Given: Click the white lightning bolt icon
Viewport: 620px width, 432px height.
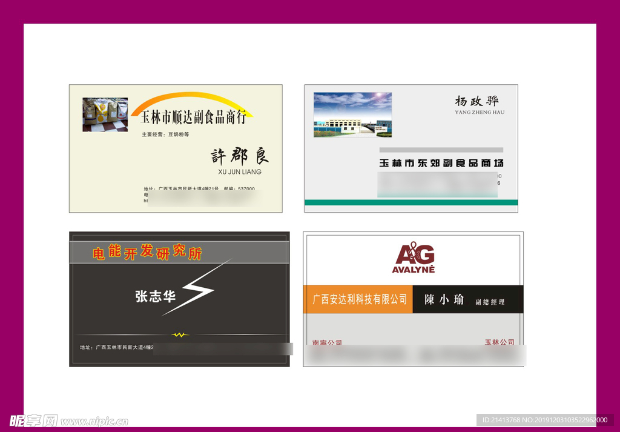Looking at the screenshot, I should 196,289.
